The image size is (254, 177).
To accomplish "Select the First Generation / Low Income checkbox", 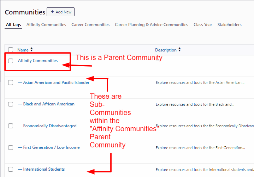I will click(11, 147).
